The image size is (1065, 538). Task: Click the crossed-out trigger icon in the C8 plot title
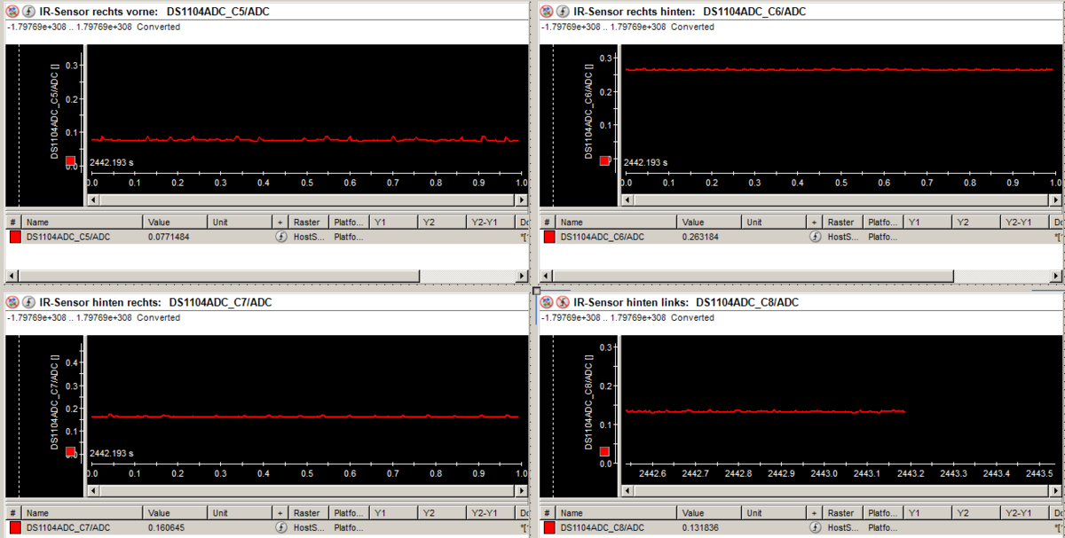(563, 302)
